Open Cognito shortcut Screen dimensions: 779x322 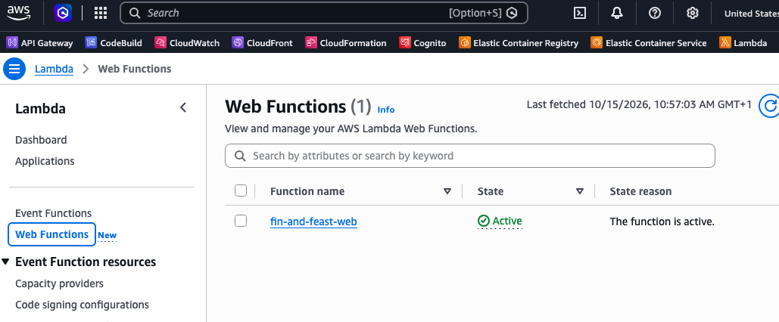tap(422, 42)
